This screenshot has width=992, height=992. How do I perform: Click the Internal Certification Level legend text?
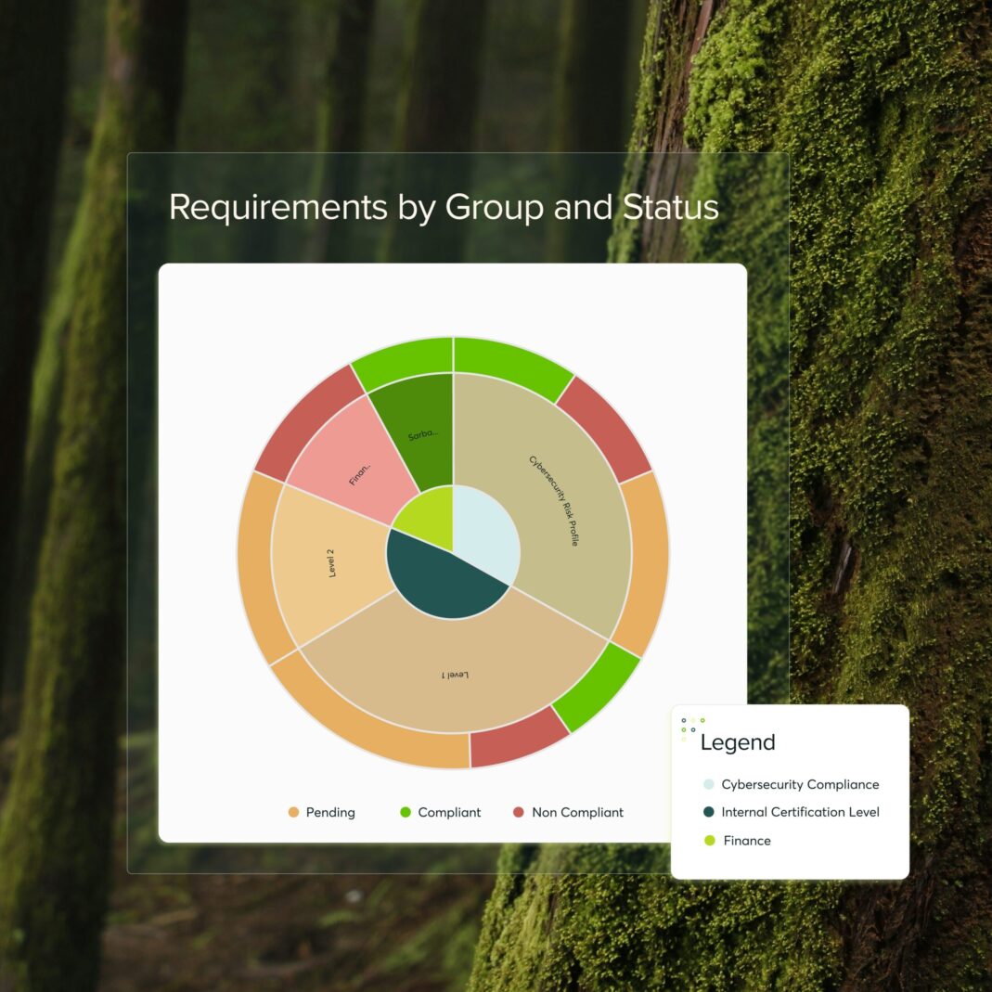pos(800,812)
